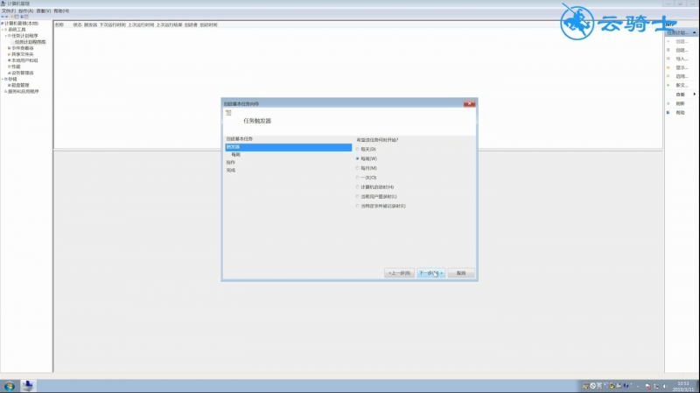Collapse the 任务计划程序 tree expander
The height and width of the screenshot is (393, 700).
pos(6,36)
